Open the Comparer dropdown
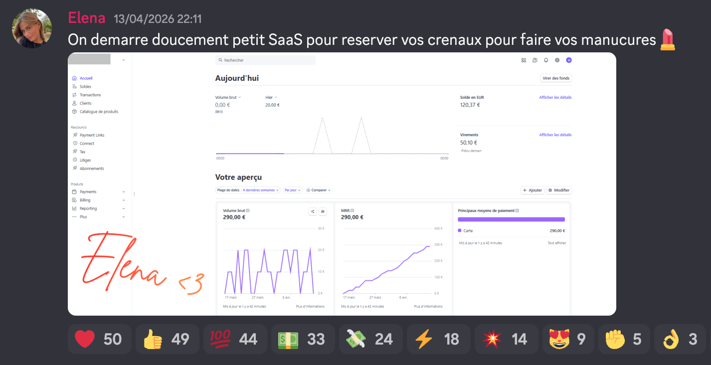711x365 pixels. (318, 190)
